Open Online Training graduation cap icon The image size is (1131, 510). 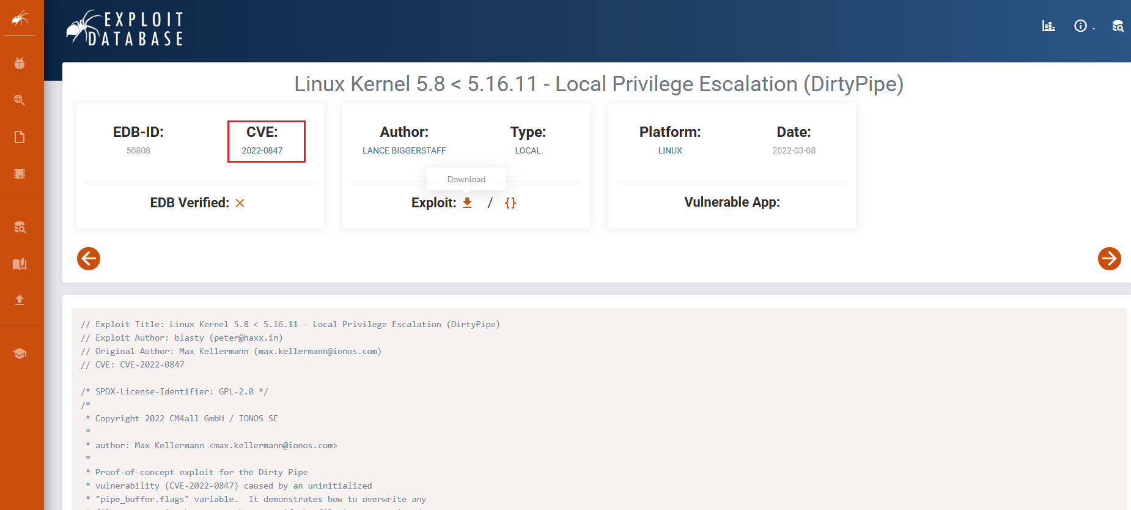point(20,353)
